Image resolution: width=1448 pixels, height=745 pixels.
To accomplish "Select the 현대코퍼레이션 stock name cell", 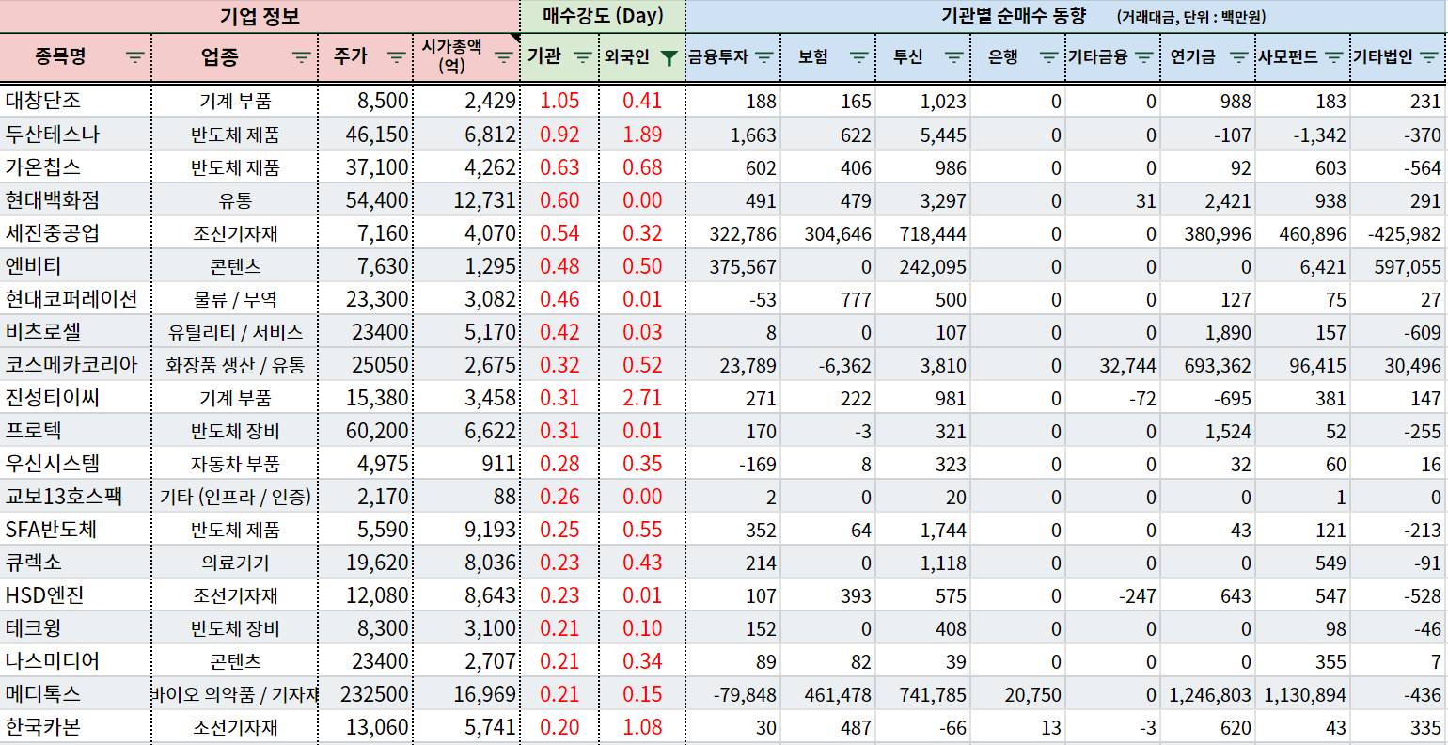I will pos(75,298).
